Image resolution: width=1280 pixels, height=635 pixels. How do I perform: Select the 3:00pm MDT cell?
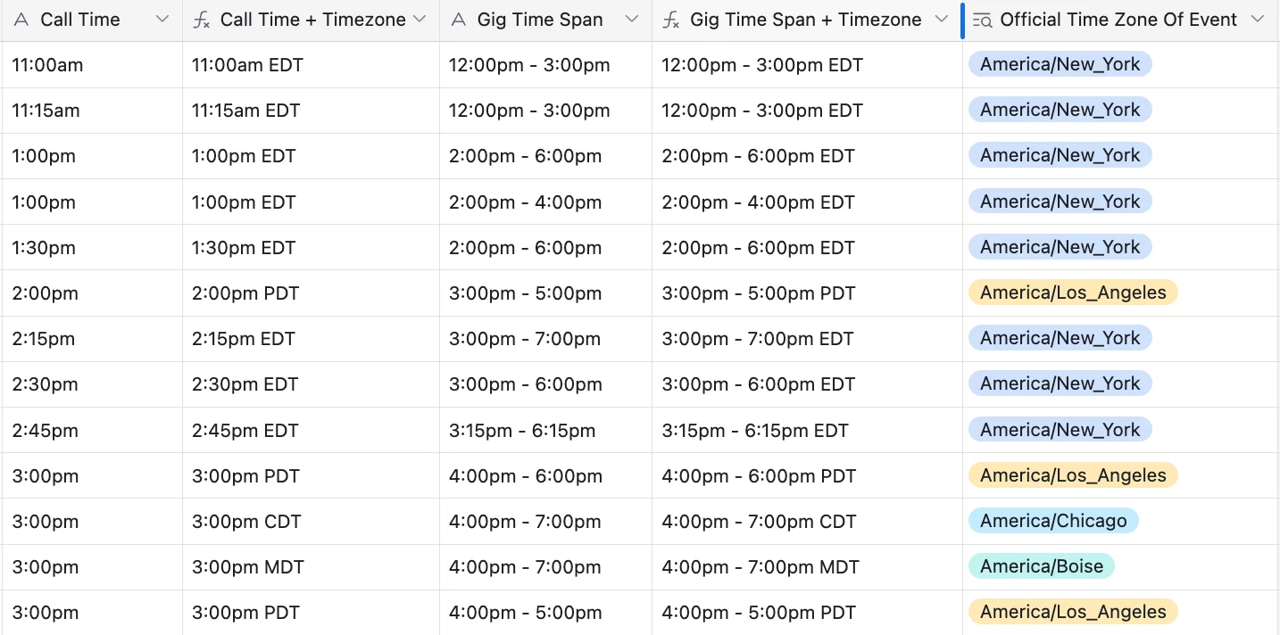[311, 567]
